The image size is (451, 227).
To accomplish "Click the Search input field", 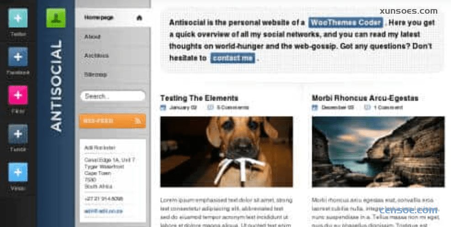I will (113, 96).
